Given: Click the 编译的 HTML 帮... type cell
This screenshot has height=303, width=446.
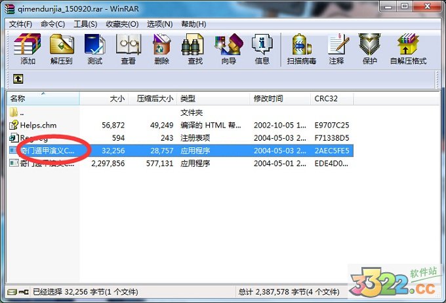Looking at the screenshot, I should pyautogui.click(x=211, y=125).
